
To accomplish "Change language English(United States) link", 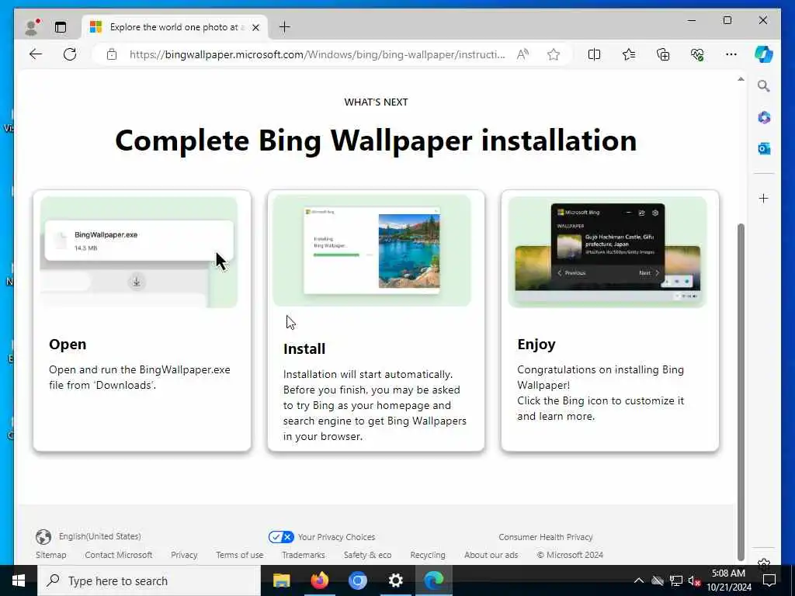I will pos(99,536).
